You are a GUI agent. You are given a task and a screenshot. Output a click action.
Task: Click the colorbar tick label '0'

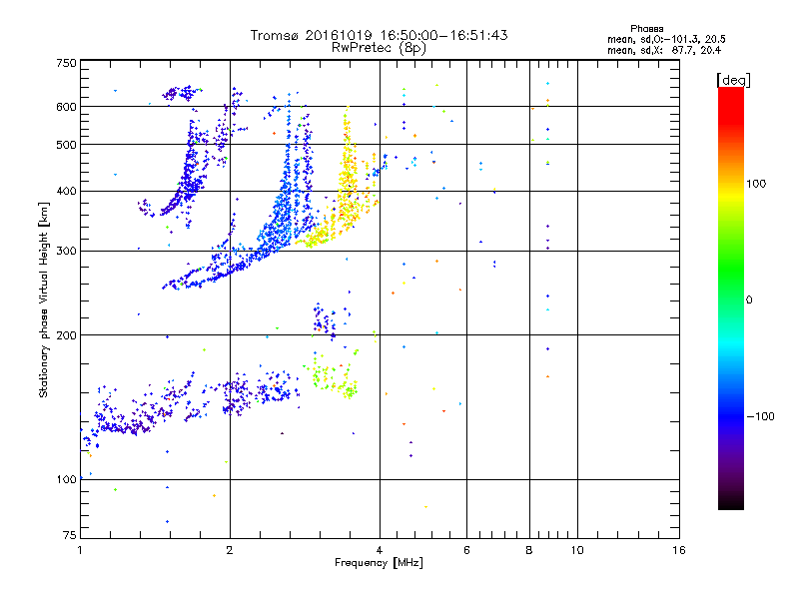click(749, 300)
